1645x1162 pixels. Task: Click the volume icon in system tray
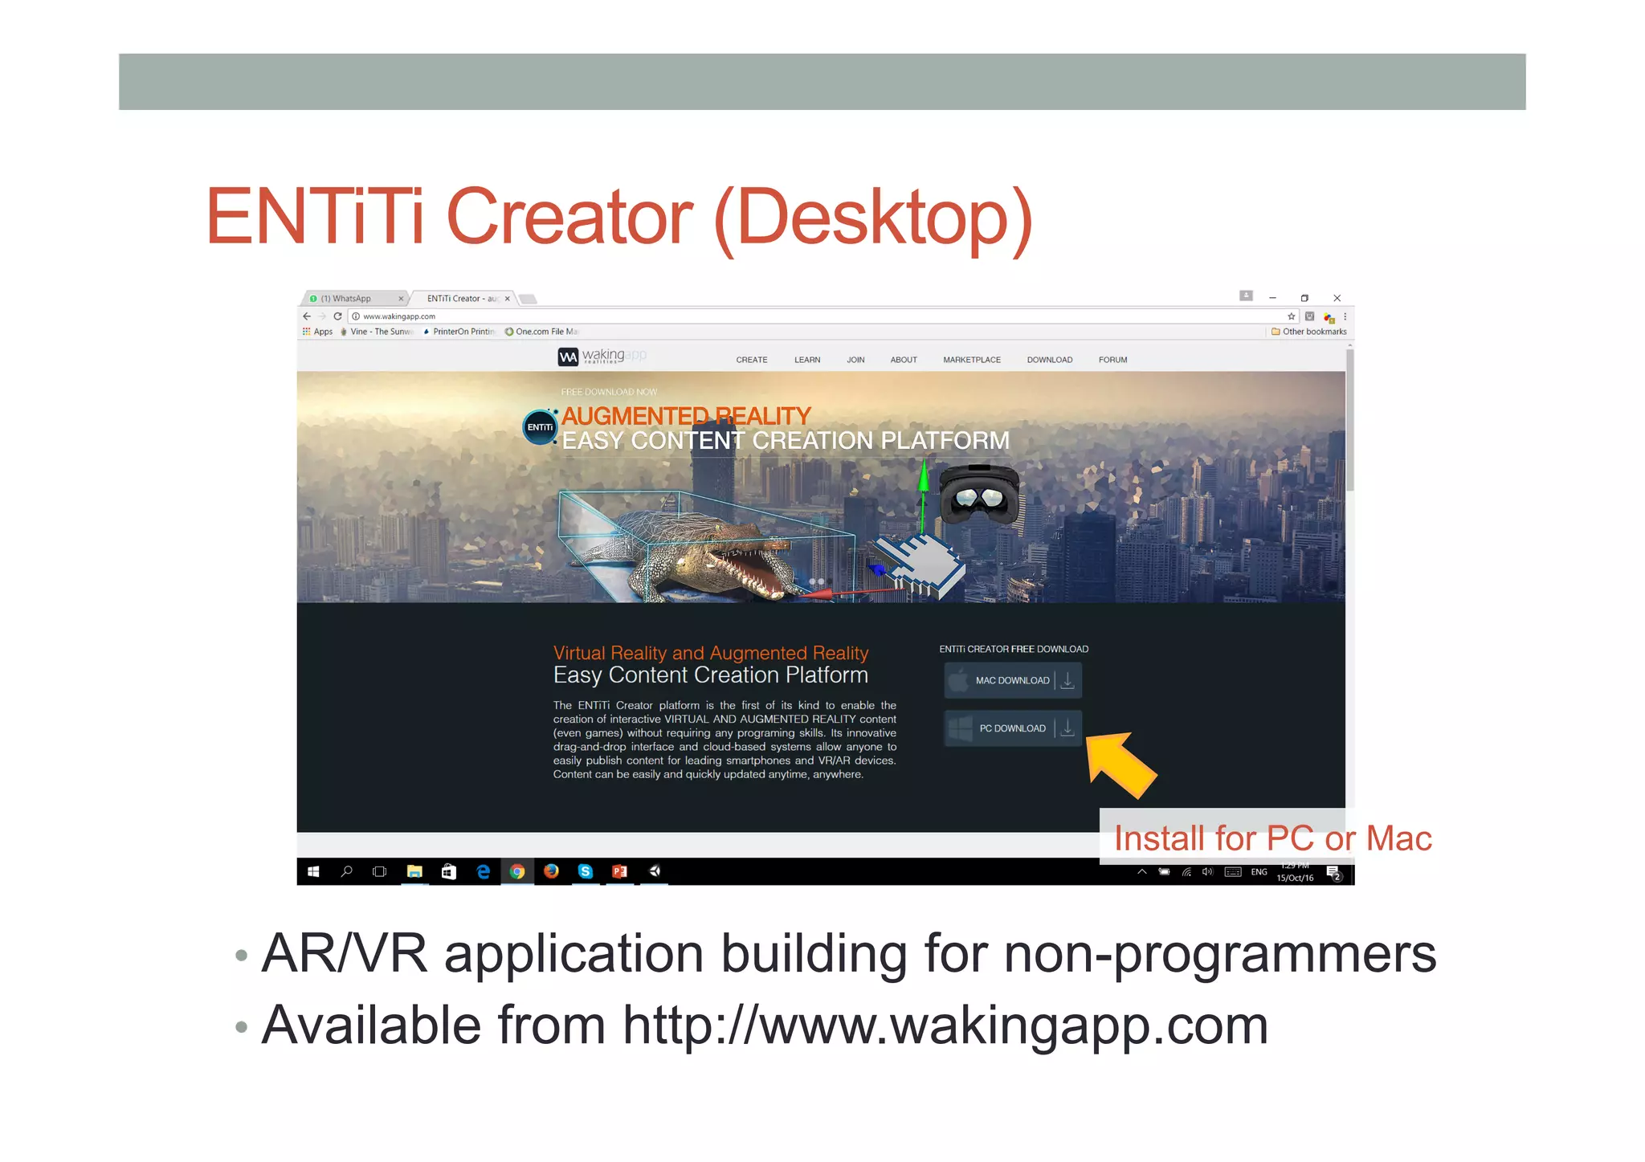pyautogui.click(x=1207, y=871)
